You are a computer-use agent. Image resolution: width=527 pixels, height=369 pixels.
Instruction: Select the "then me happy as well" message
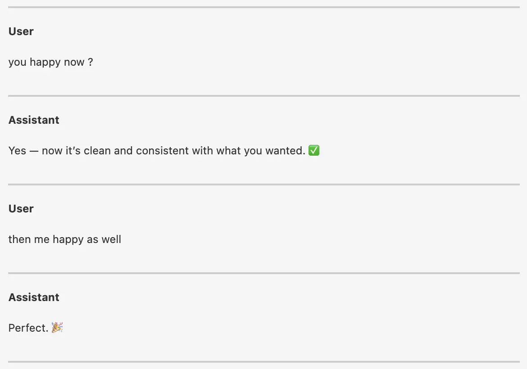64,239
